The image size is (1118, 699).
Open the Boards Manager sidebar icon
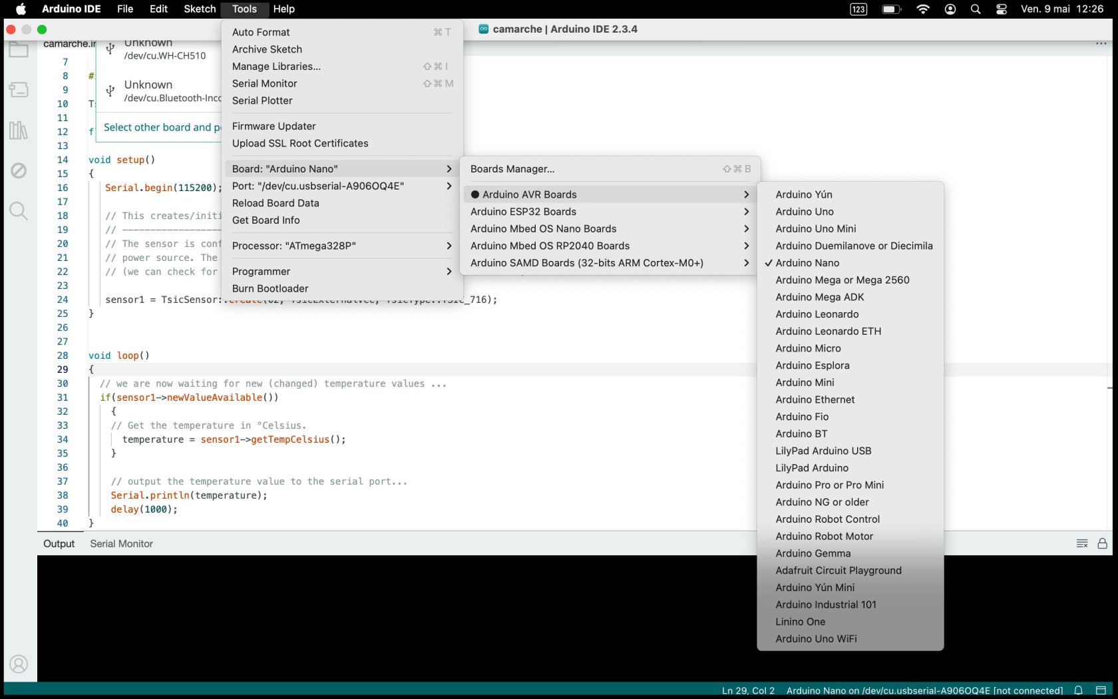(19, 89)
